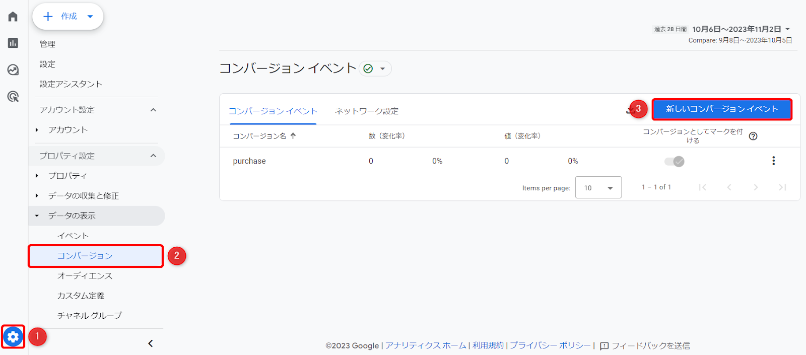The width and height of the screenshot is (806, 355).
Task: Click the Admin gear icon
Action: [x=13, y=336]
